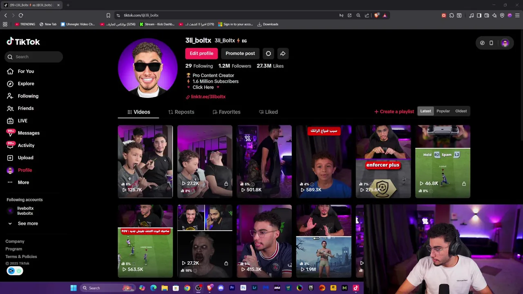
Task: Click the share profile arrow icon
Action: 283,53
